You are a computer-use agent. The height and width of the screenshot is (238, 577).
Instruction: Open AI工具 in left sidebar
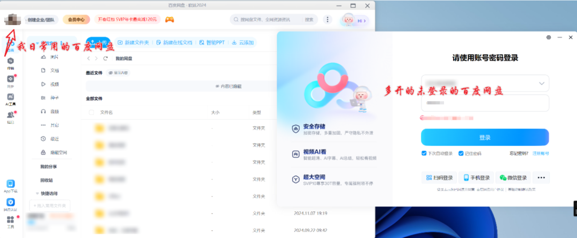coord(10,100)
